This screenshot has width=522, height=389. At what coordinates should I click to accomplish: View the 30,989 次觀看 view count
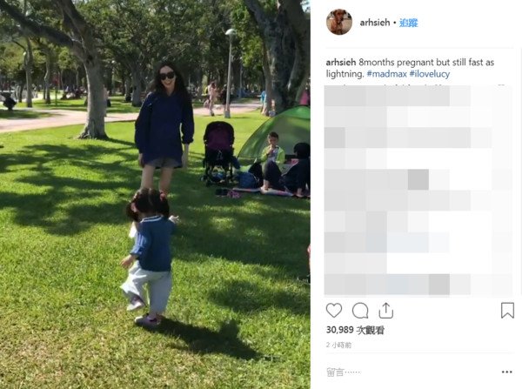(355, 330)
